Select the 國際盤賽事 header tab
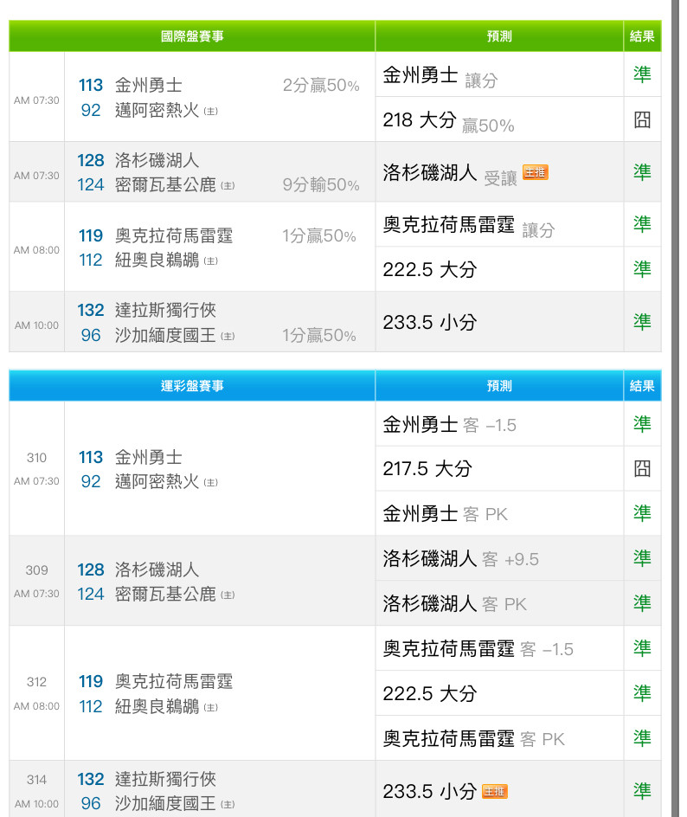687x817 pixels. coord(192,36)
